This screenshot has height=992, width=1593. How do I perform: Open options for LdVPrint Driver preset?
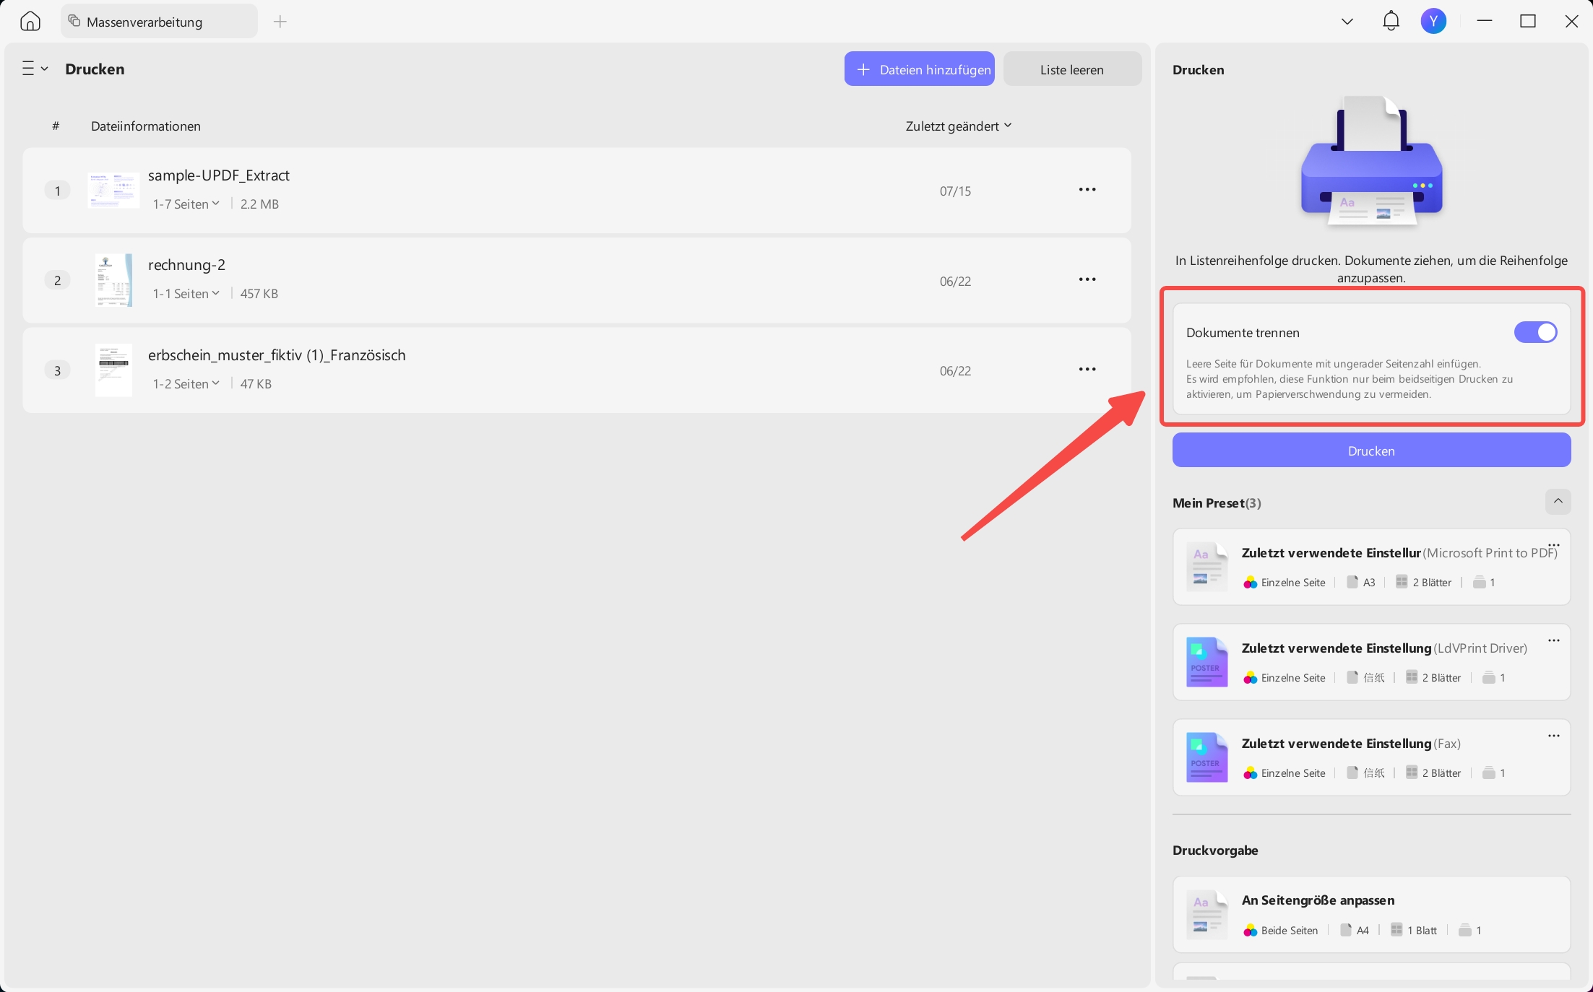[1553, 641]
